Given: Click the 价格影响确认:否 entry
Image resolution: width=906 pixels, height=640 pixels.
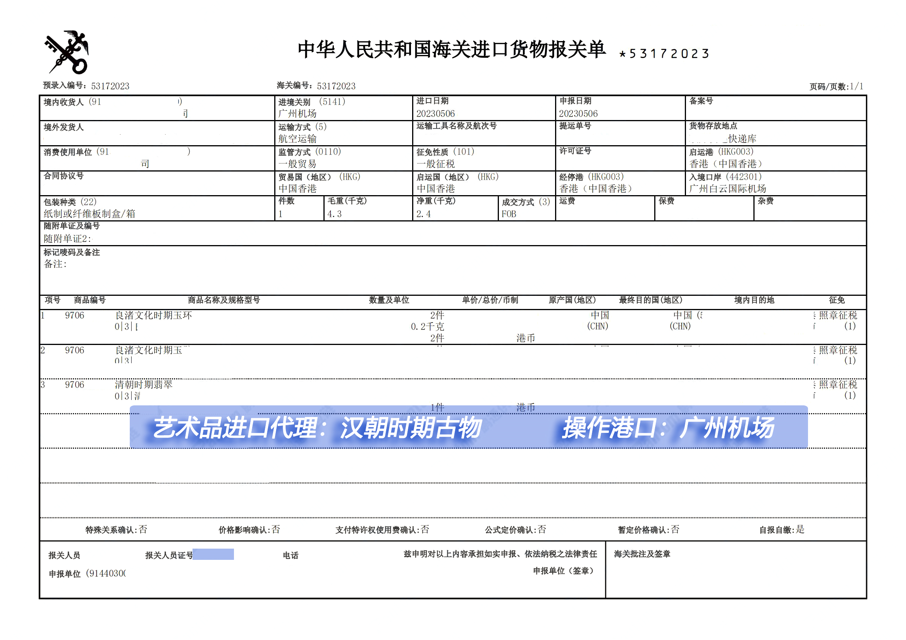Looking at the screenshot, I should [249, 530].
